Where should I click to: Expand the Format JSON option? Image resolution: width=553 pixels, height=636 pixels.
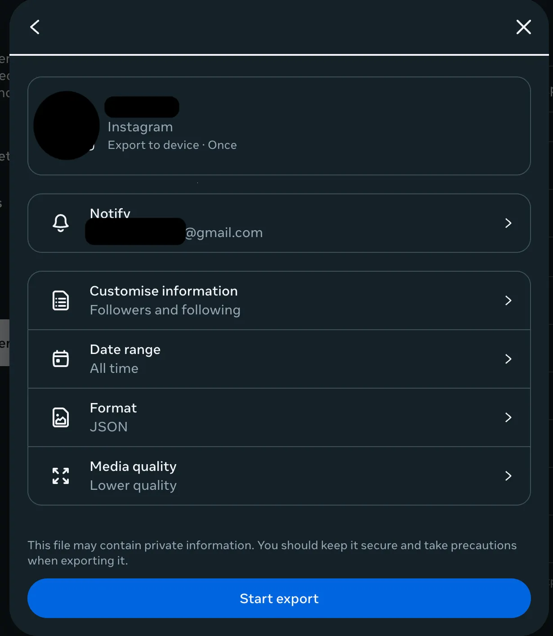(x=508, y=417)
